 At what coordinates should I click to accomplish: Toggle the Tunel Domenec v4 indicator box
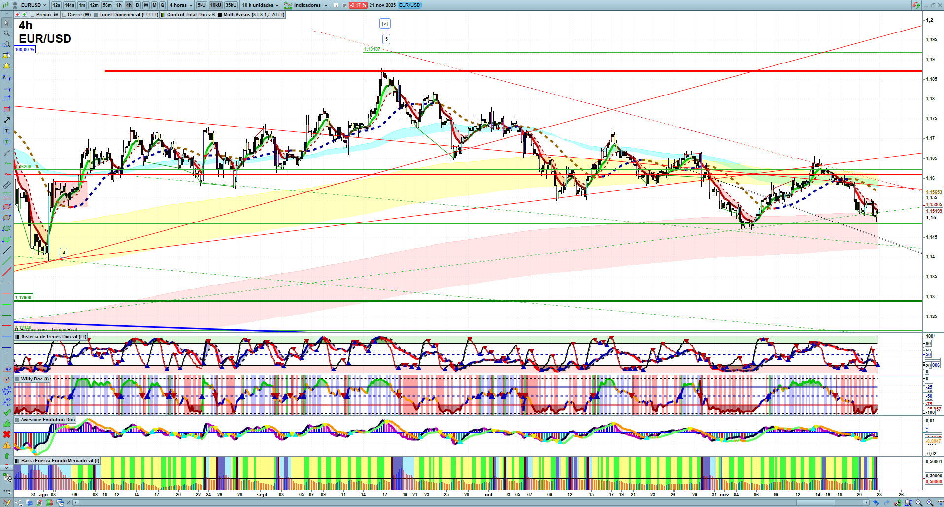tap(96, 15)
